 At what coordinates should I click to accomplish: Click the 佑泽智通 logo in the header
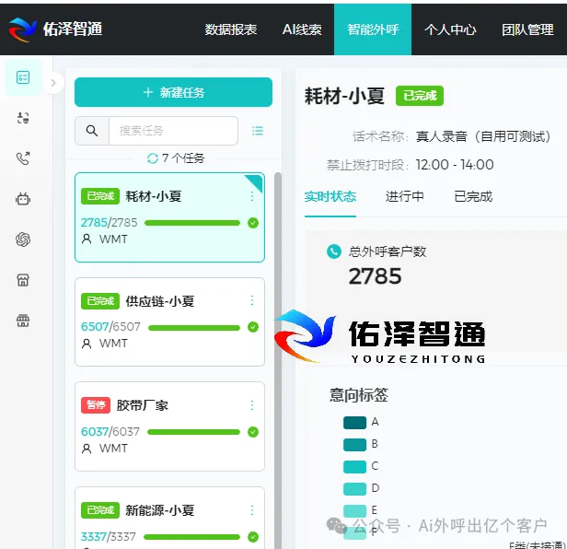coord(55,29)
